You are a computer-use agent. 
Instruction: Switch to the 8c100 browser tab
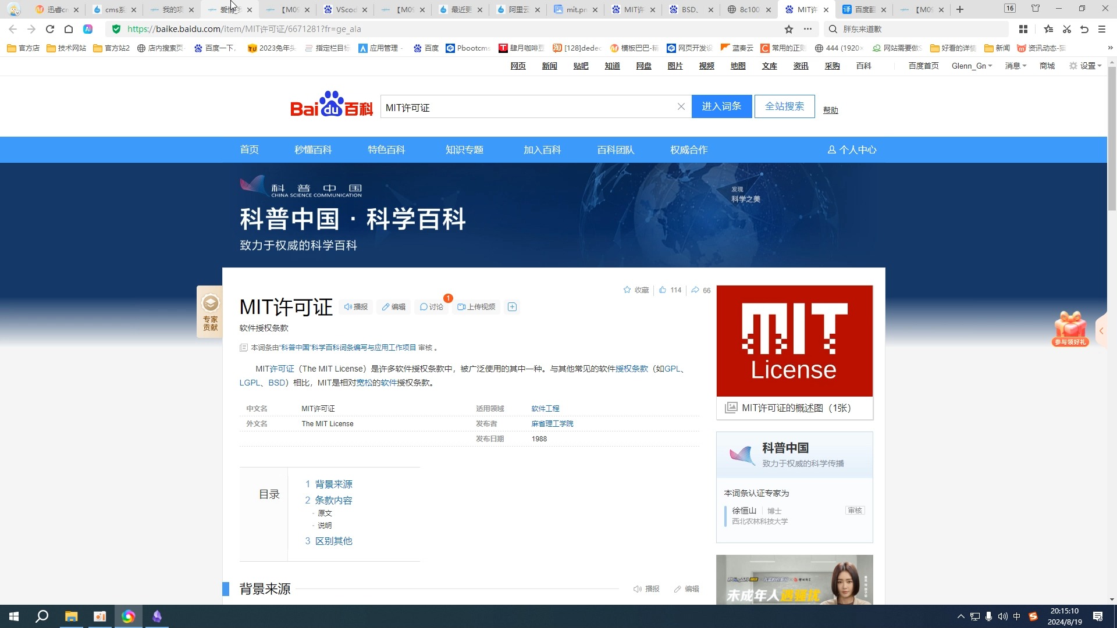coord(749,9)
